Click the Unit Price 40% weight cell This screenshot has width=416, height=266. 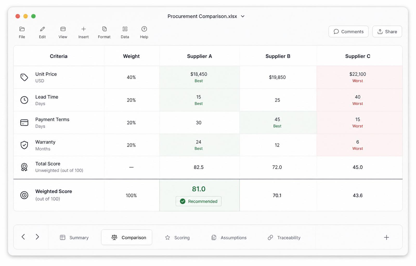(132, 77)
